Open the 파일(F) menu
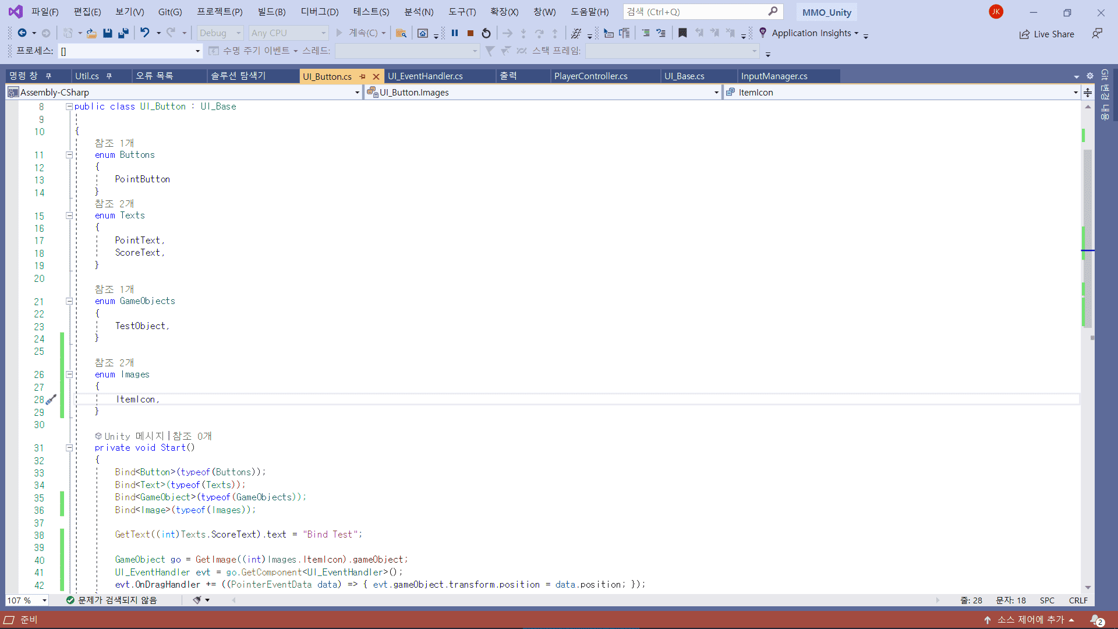This screenshot has width=1118, height=629. pyautogui.click(x=45, y=12)
